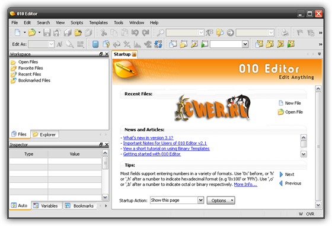Float the Workspace panel with dock toggle
This screenshot has width=332, height=226.
(x=101, y=54)
